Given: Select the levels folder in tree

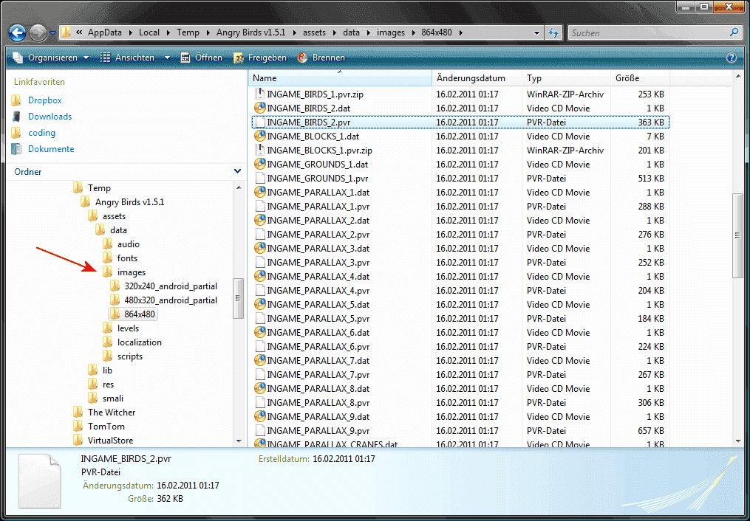Looking at the screenshot, I should (128, 328).
